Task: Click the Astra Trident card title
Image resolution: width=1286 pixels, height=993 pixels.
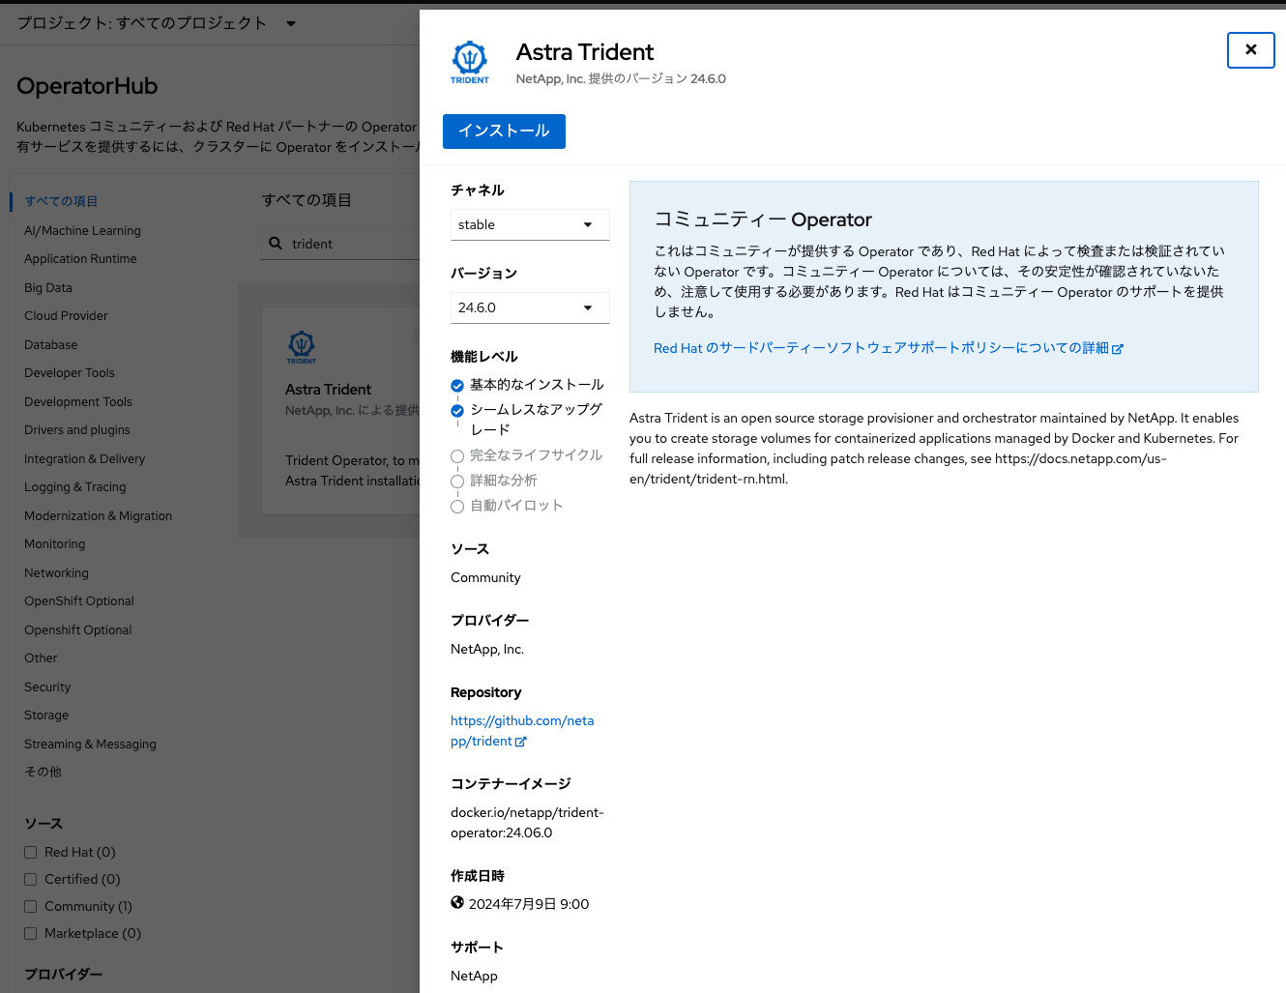Action: [x=328, y=390]
